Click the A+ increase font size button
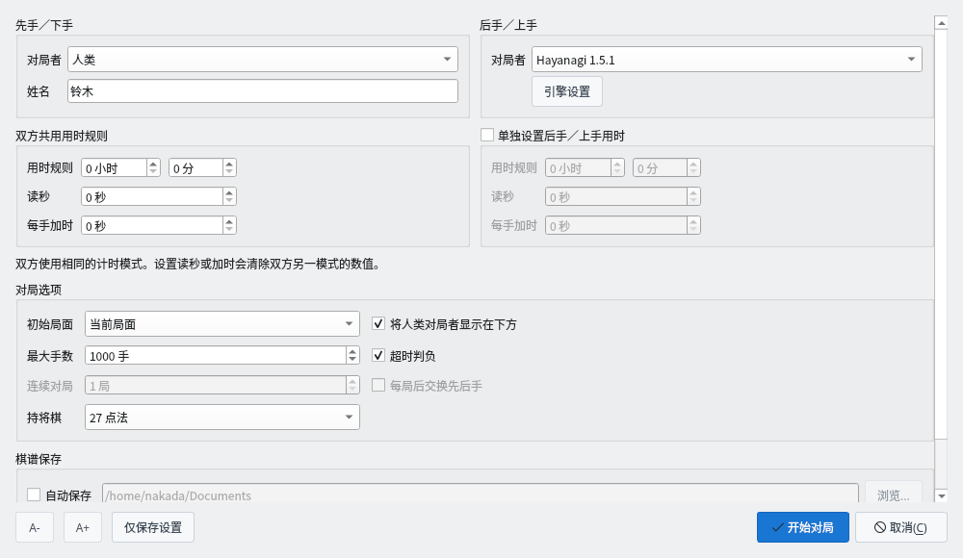Image resolution: width=963 pixels, height=558 pixels. pos(82,527)
